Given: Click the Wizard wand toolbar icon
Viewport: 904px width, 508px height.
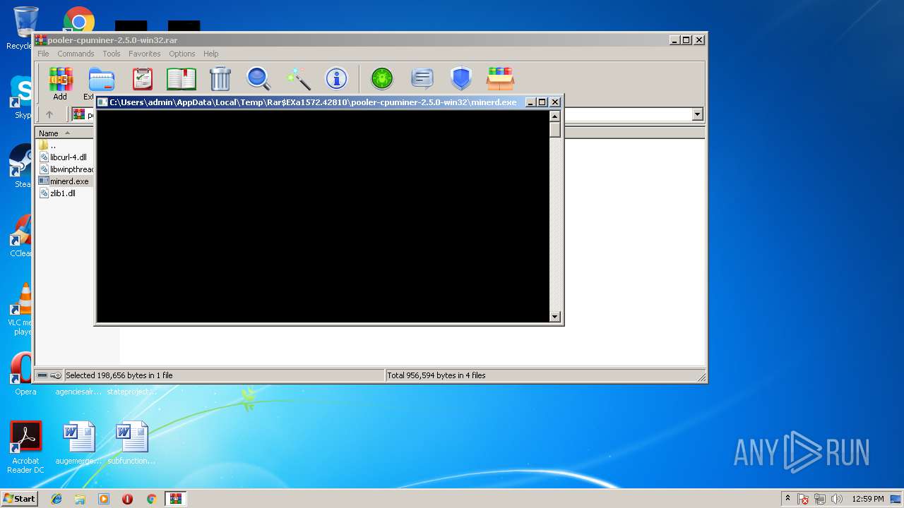Looking at the screenshot, I should [x=298, y=78].
